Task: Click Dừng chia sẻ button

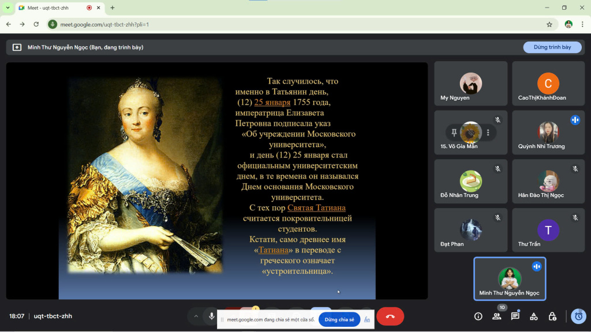Action: click(x=339, y=319)
